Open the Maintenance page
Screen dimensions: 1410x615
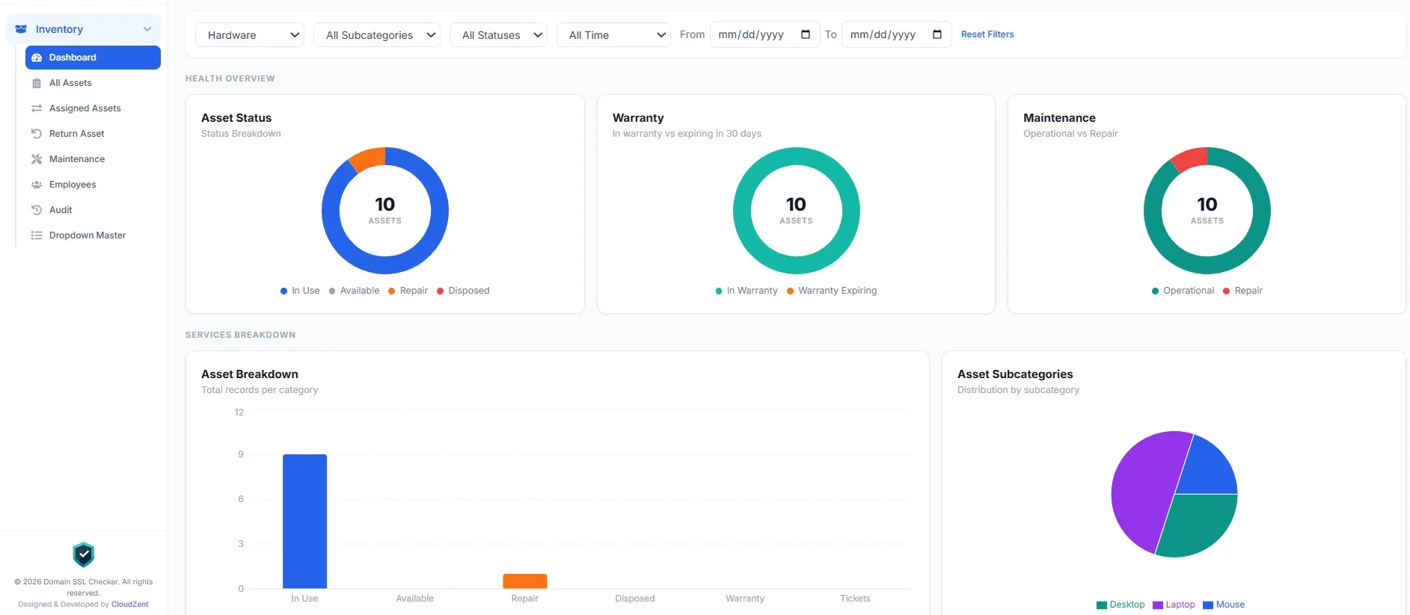[x=93, y=159]
